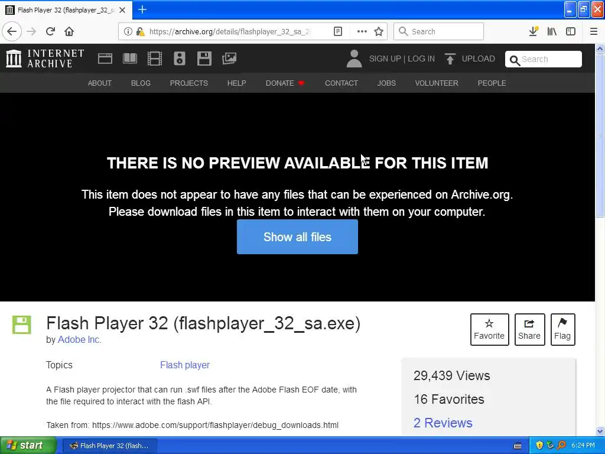Select the Flash Player 32 taskbar button
Screen dimensions: 605x454
pos(109,446)
